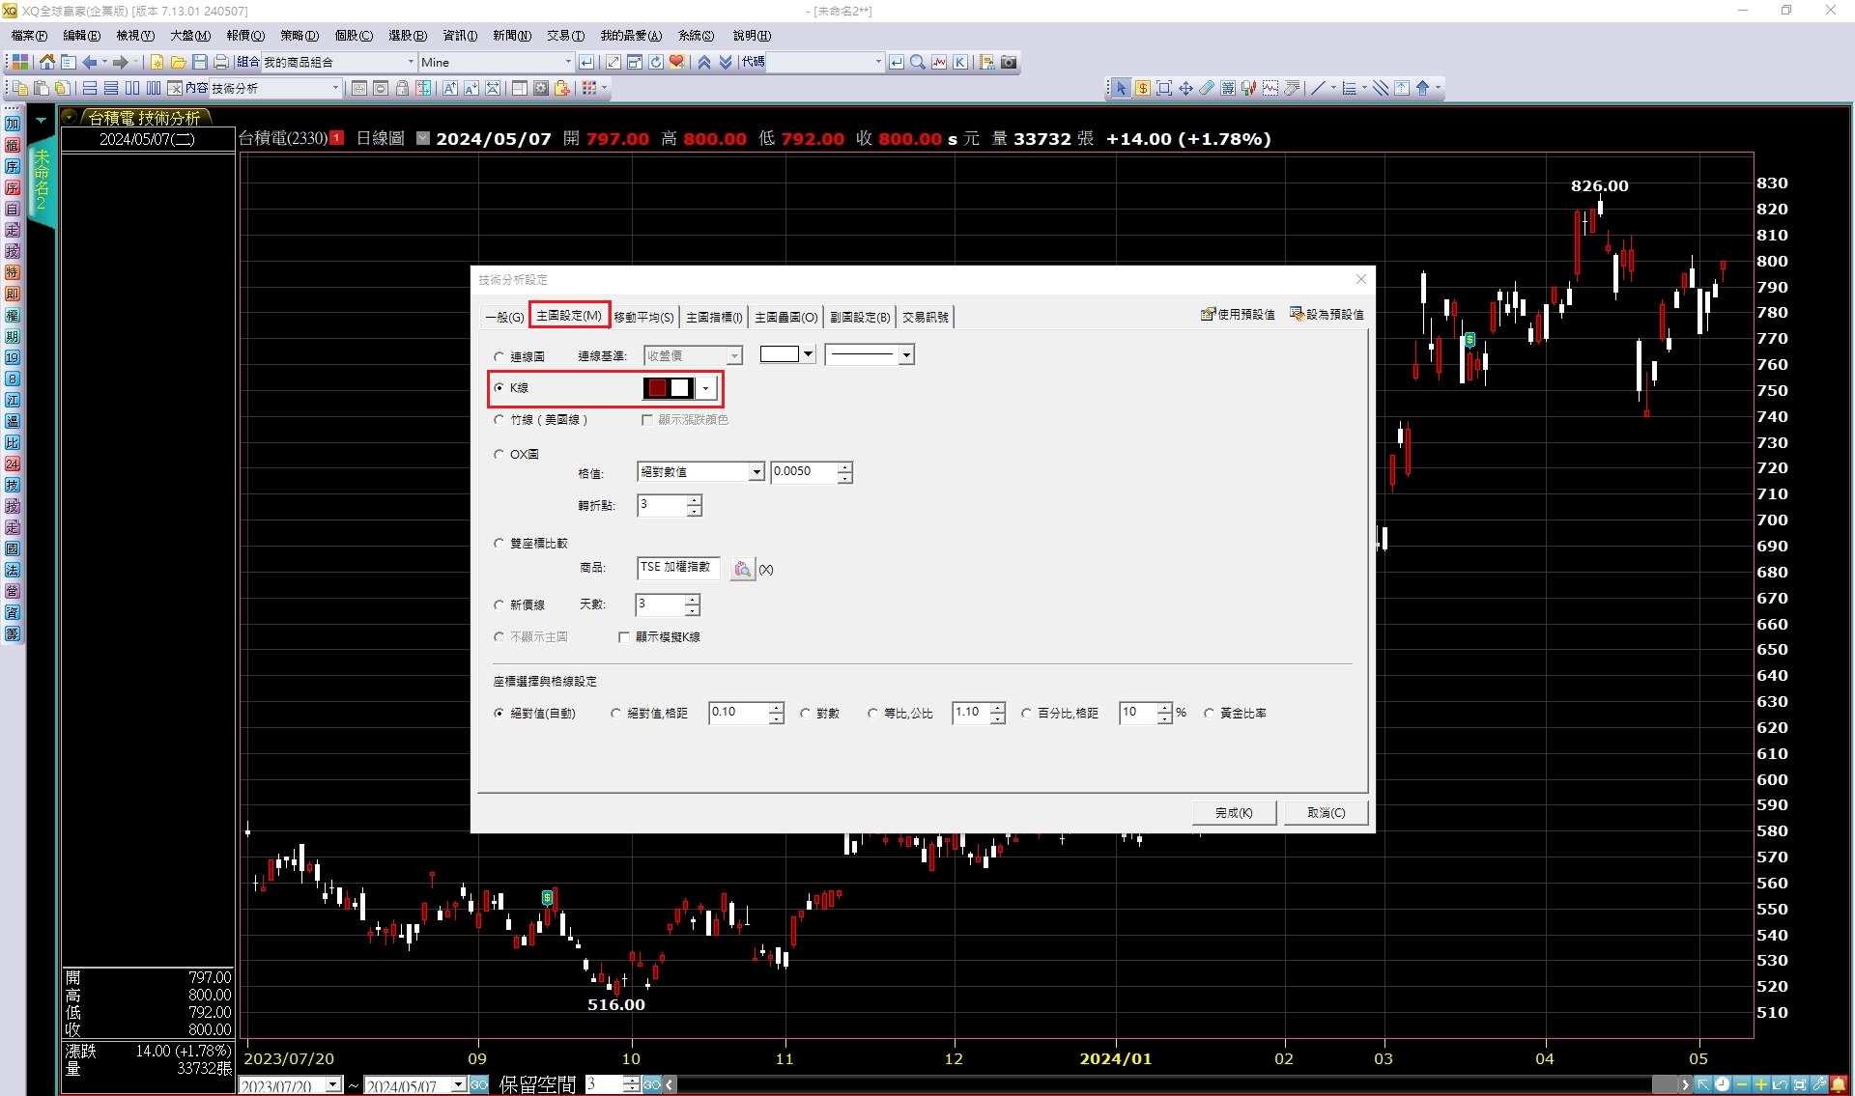Open the 技術分析 content dropdown
Image resolution: width=1855 pixels, height=1096 pixels.
pyautogui.click(x=335, y=88)
